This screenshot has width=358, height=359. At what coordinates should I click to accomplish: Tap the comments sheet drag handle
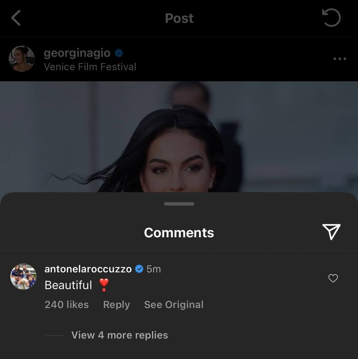pos(179,204)
